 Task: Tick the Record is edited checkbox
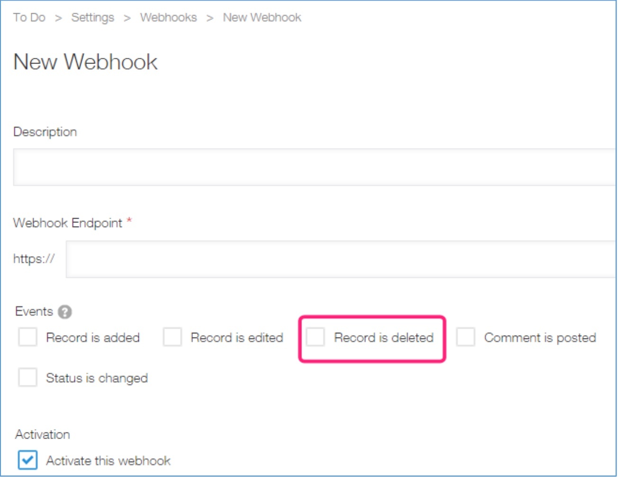point(172,338)
